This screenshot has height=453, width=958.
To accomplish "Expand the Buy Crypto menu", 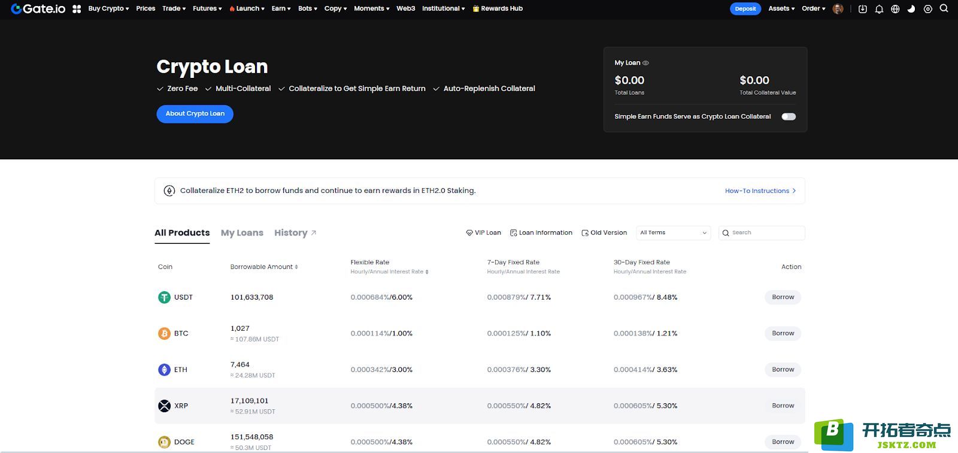I will (108, 8).
